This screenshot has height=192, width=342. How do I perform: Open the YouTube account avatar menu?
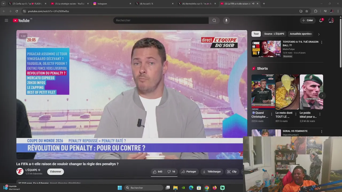click(331, 20)
